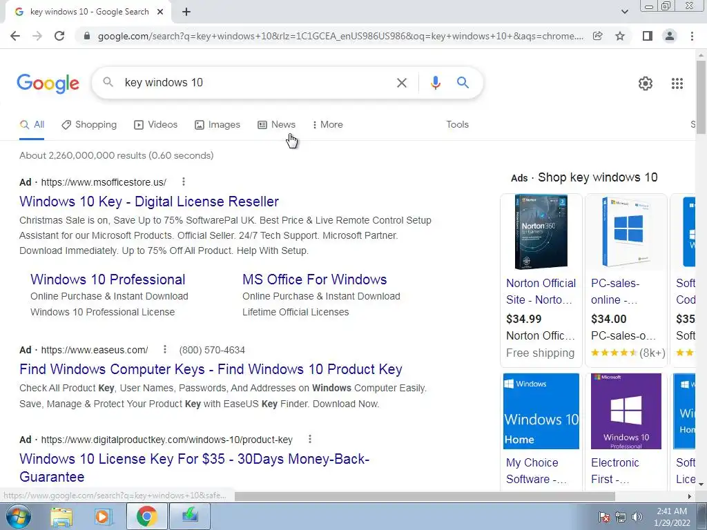Viewport: 707px width, 530px height.
Task: Select the All results tab
Action: [x=32, y=125]
